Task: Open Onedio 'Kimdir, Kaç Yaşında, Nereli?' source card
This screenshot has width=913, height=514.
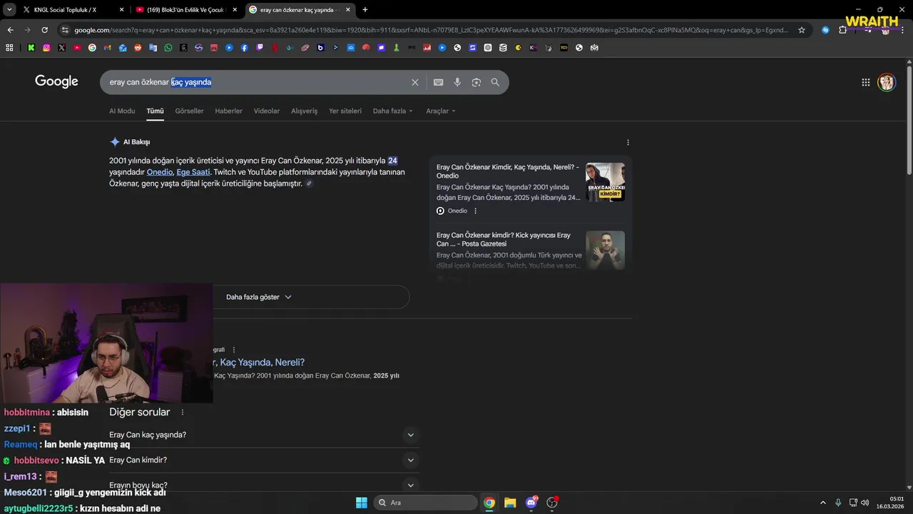Action: pyautogui.click(x=531, y=188)
